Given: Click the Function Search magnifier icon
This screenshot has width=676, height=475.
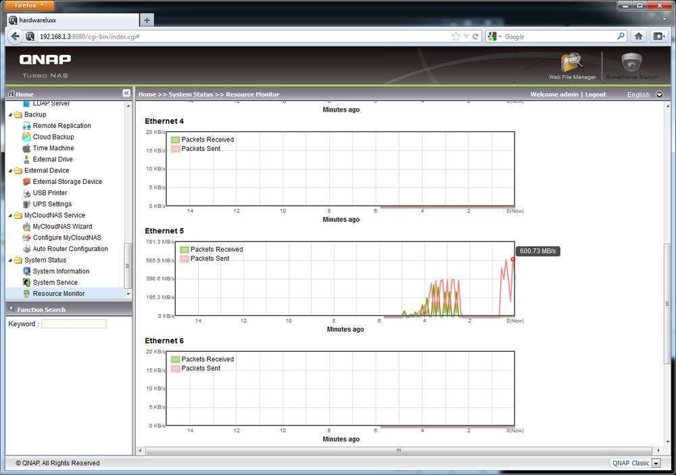Looking at the screenshot, I should pos(11,309).
